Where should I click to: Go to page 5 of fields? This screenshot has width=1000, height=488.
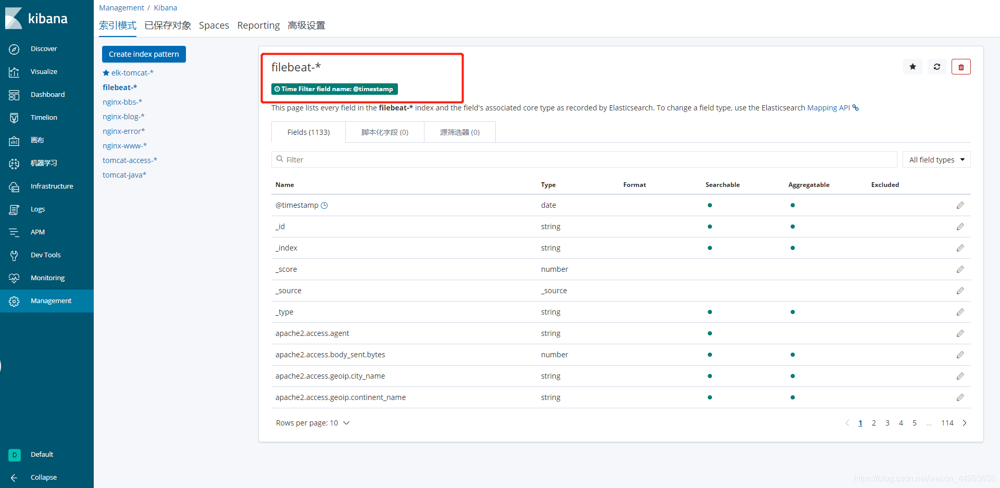pos(915,423)
